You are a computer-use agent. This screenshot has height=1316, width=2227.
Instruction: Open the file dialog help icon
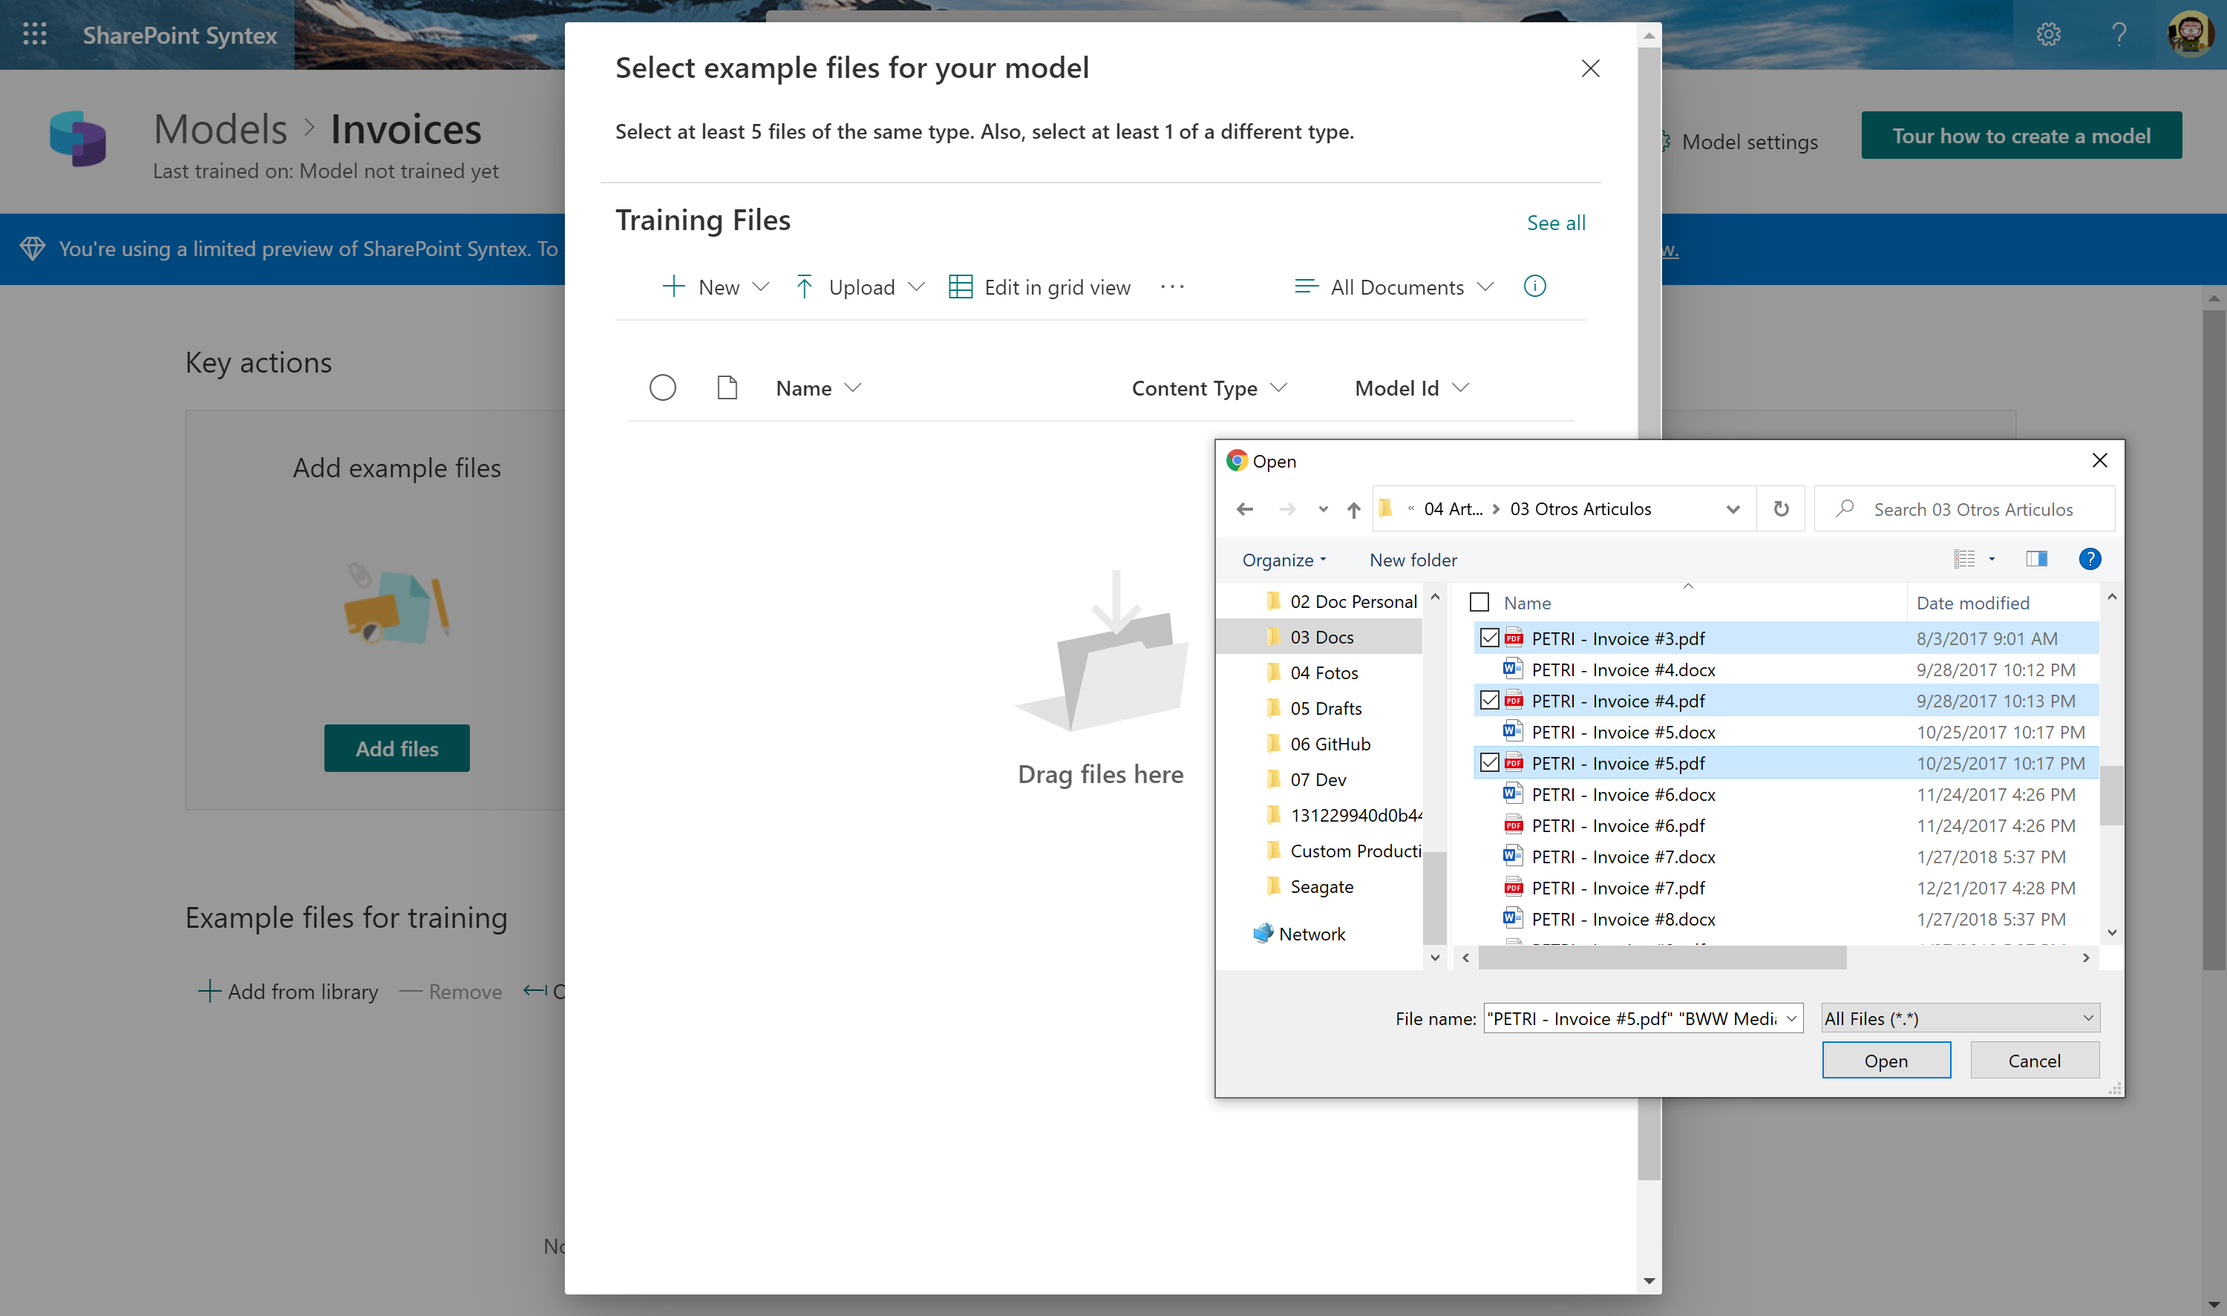coord(2090,560)
